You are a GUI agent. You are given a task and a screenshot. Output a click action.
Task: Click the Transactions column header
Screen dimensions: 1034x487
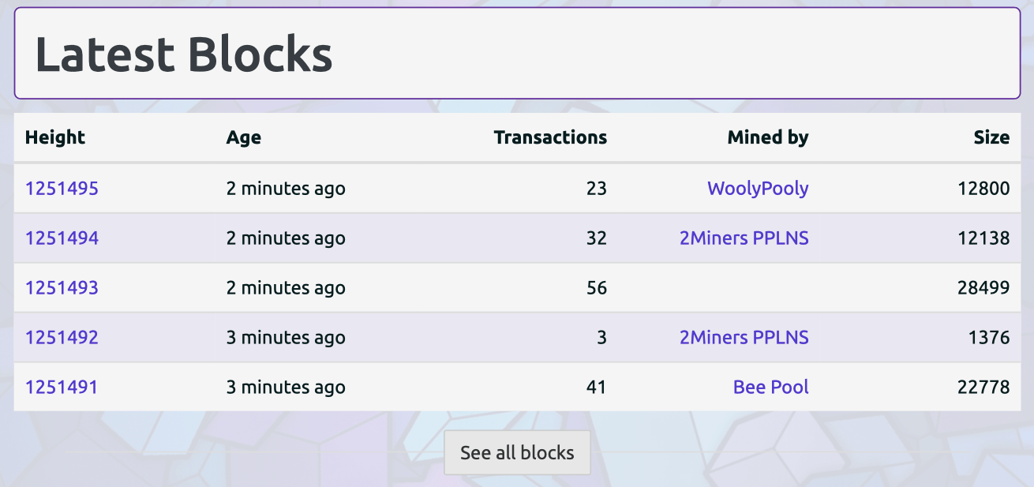tap(550, 137)
